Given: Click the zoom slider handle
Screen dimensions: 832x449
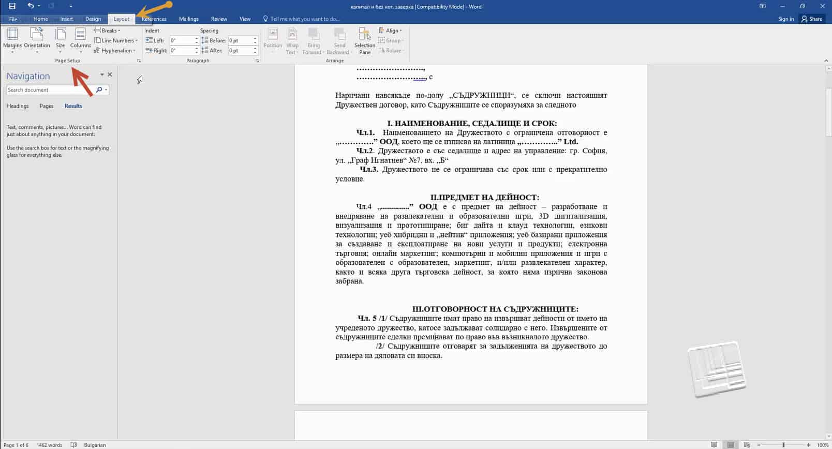Looking at the screenshot, I should [783, 445].
